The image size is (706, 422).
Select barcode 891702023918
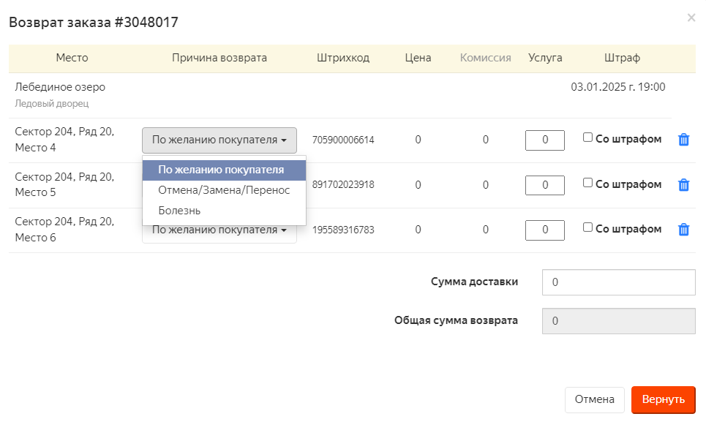[x=343, y=185]
